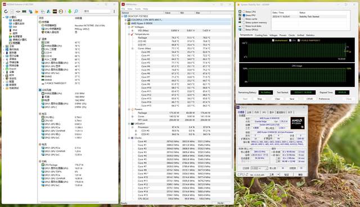Enable the Stress system memory checkbox
The height and width of the screenshot is (207, 360).
[x=244, y=22]
